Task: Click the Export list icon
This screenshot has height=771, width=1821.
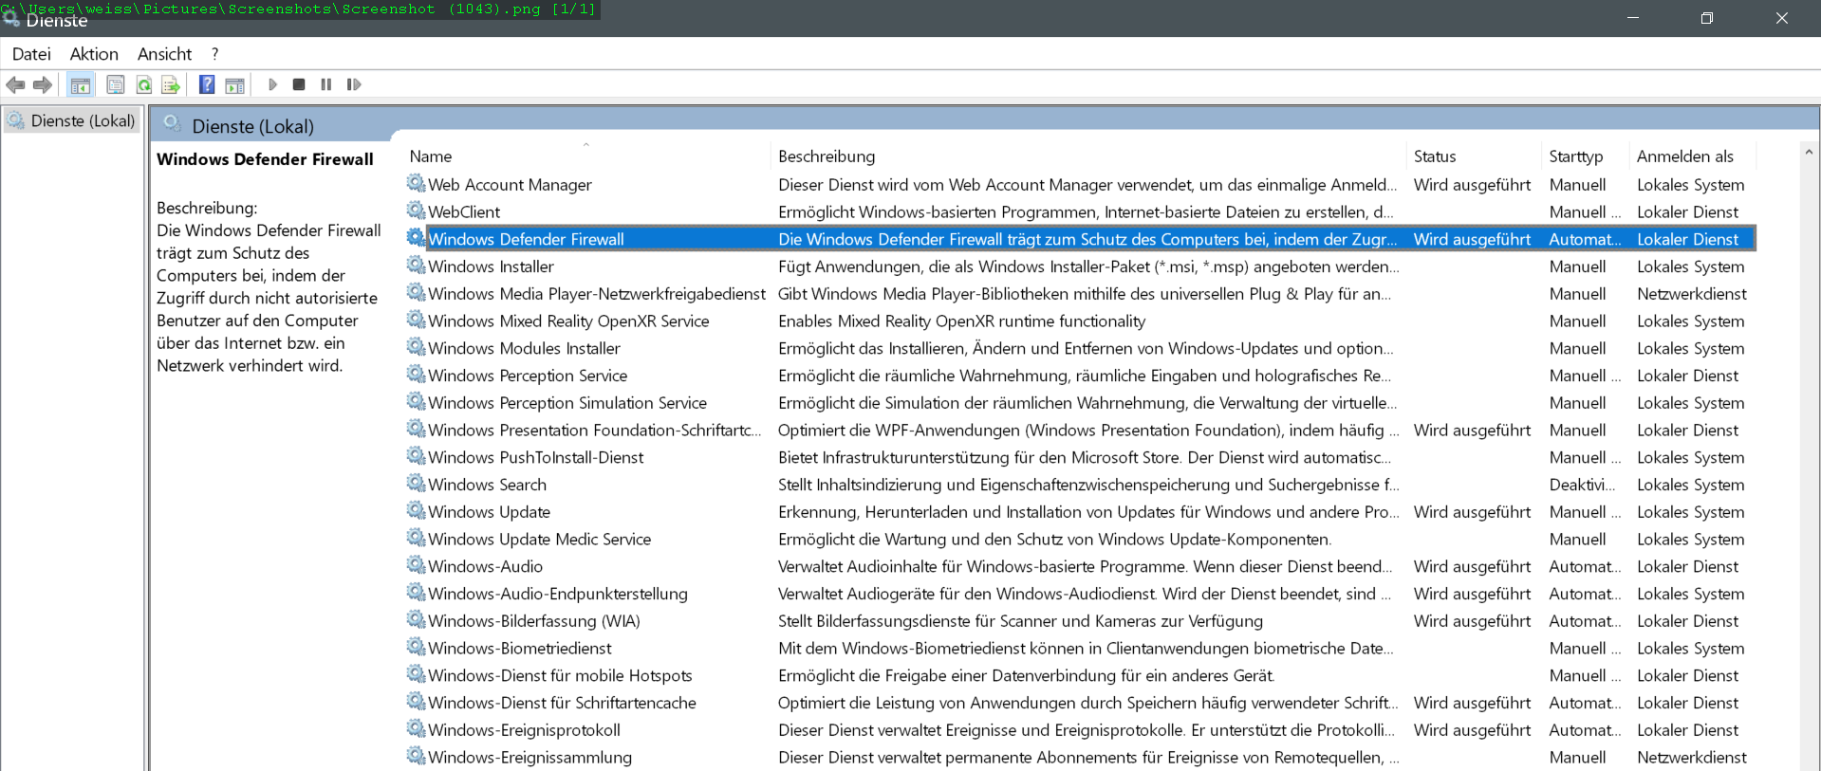Action: click(171, 85)
